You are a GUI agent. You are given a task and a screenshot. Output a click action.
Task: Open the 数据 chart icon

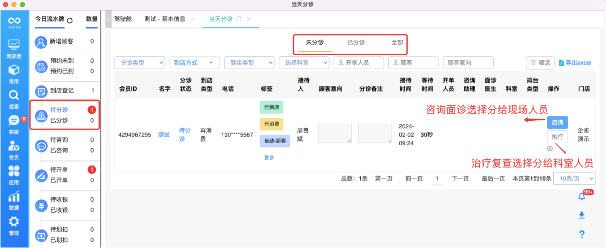14,200
